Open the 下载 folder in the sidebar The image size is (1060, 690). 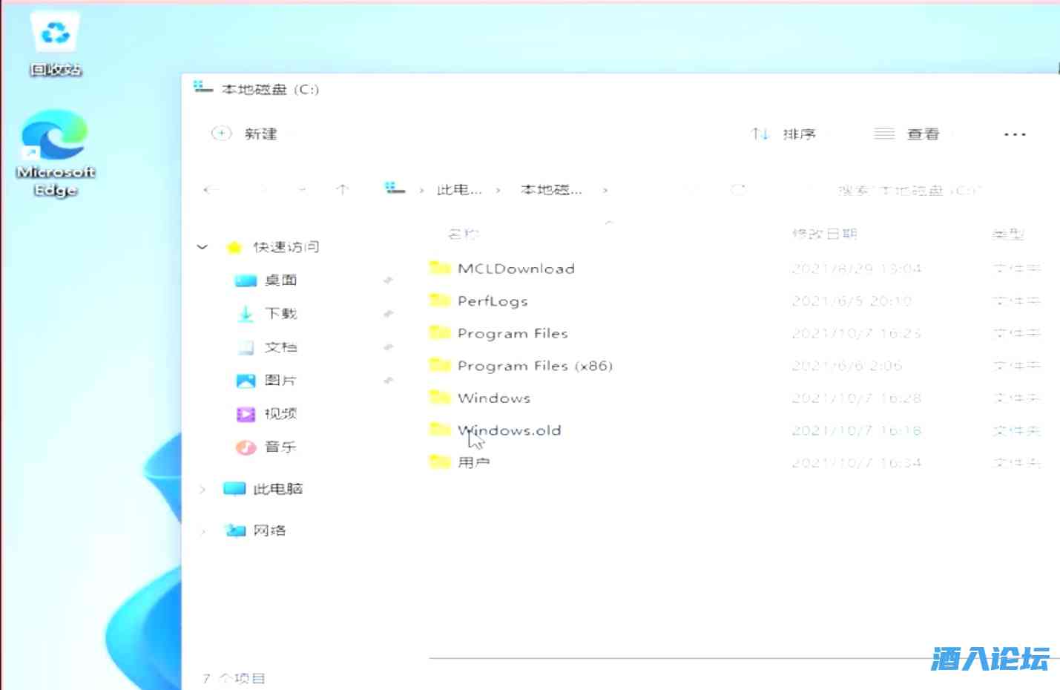[280, 313]
